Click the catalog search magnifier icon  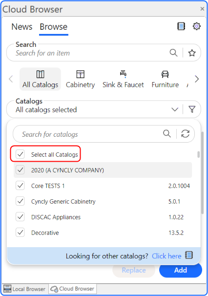pyautogui.click(x=167, y=134)
